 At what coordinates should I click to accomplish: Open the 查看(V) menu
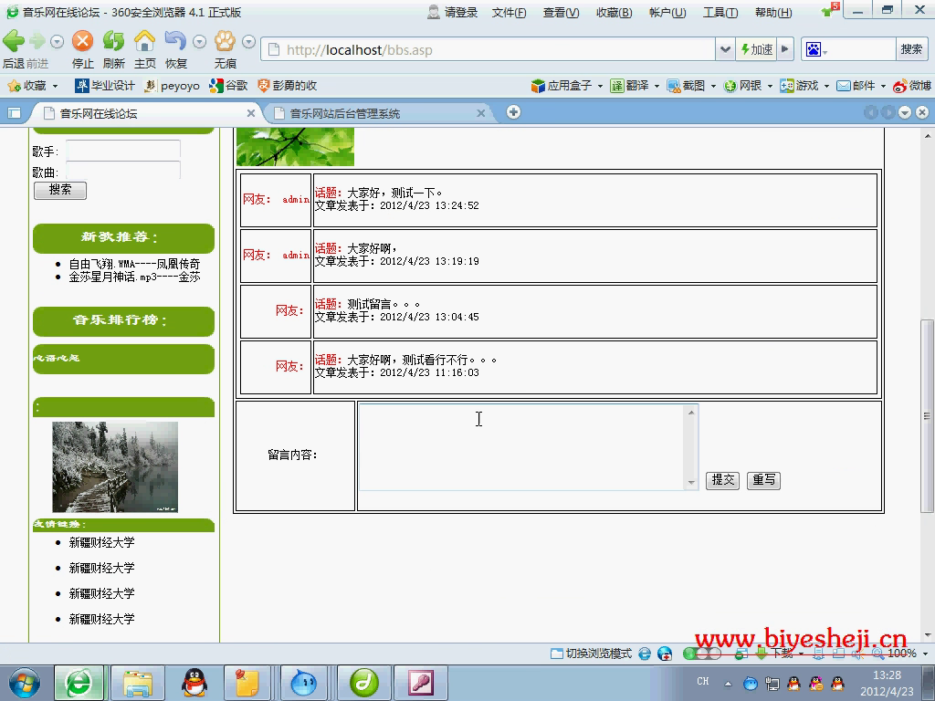(x=561, y=13)
